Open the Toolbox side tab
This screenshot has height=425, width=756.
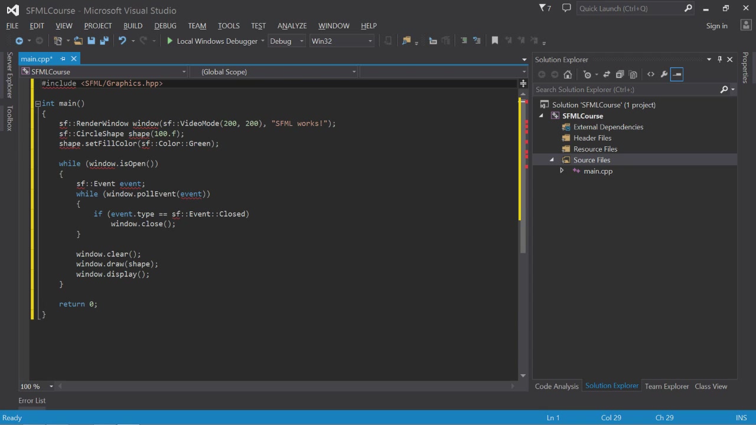tap(9, 118)
